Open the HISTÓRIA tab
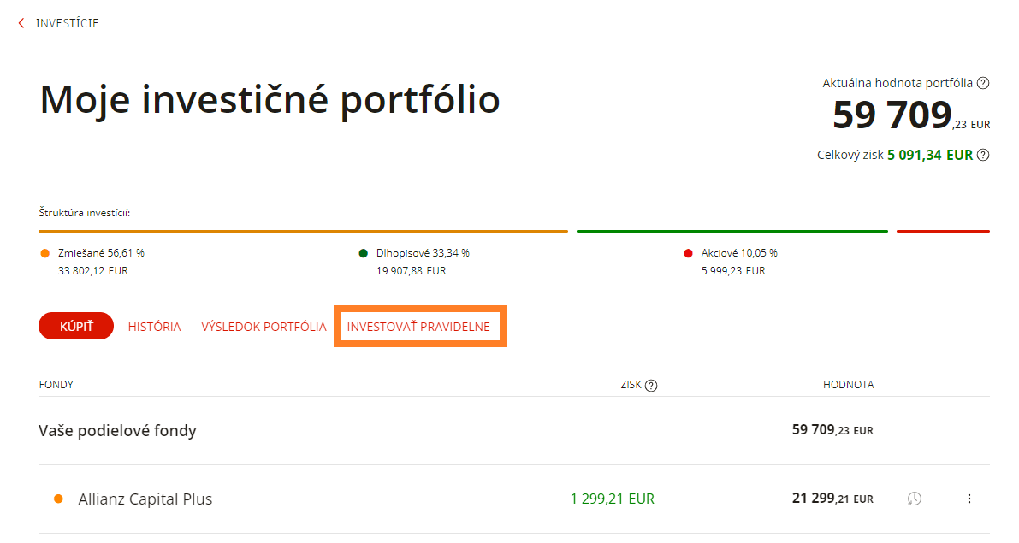This screenshot has width=1019, height=543. point(154,327)
